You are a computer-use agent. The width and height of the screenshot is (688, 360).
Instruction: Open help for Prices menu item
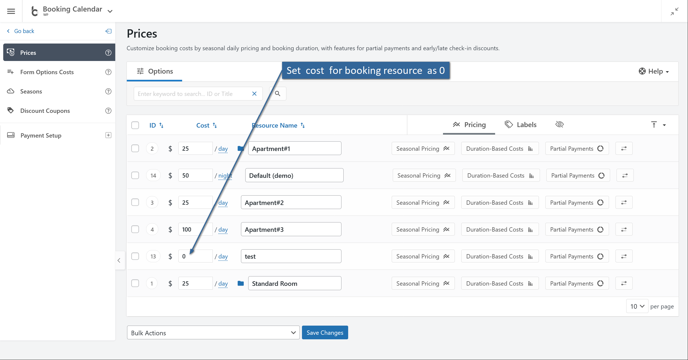[108, 53]
